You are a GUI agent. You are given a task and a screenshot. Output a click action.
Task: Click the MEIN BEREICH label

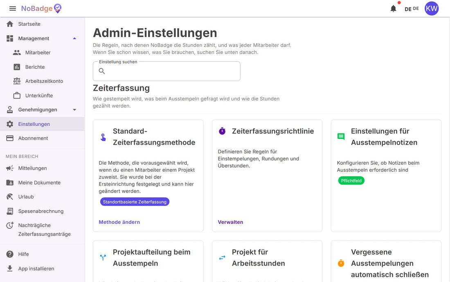click(22, 157)
